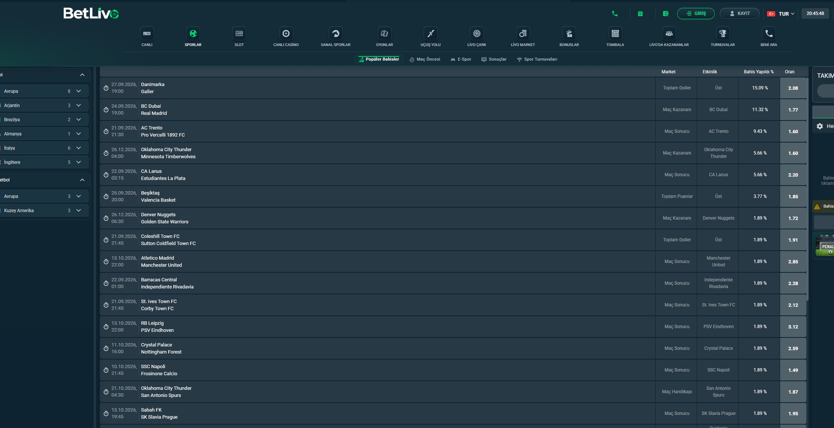834x428 pixels.
Task: Click the GİRİŞ login button
Action: (696, 13)
